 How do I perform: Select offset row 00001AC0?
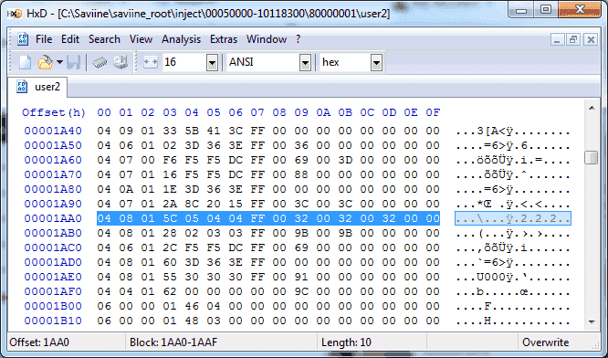coord(53,247)
